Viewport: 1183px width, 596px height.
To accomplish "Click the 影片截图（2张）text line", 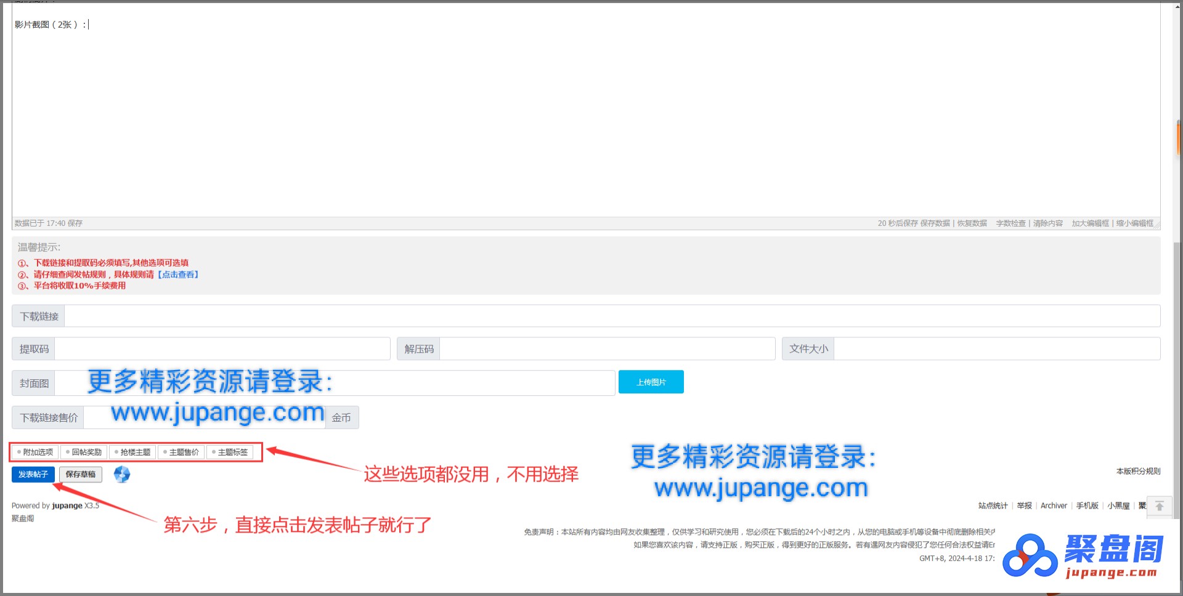I will 50,25.
